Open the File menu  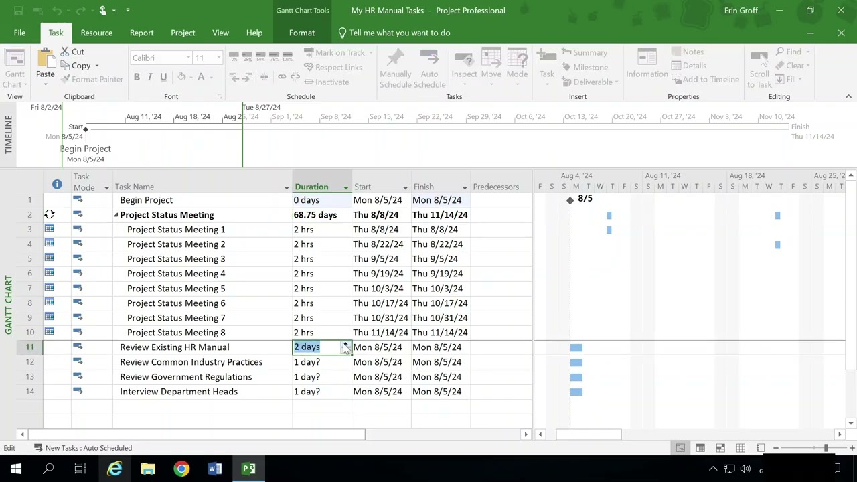tap(19, 33)
